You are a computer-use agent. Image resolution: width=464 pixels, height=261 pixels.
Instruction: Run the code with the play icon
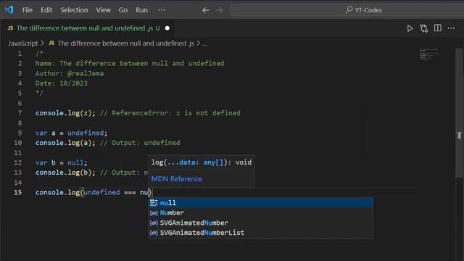[410, 28]
